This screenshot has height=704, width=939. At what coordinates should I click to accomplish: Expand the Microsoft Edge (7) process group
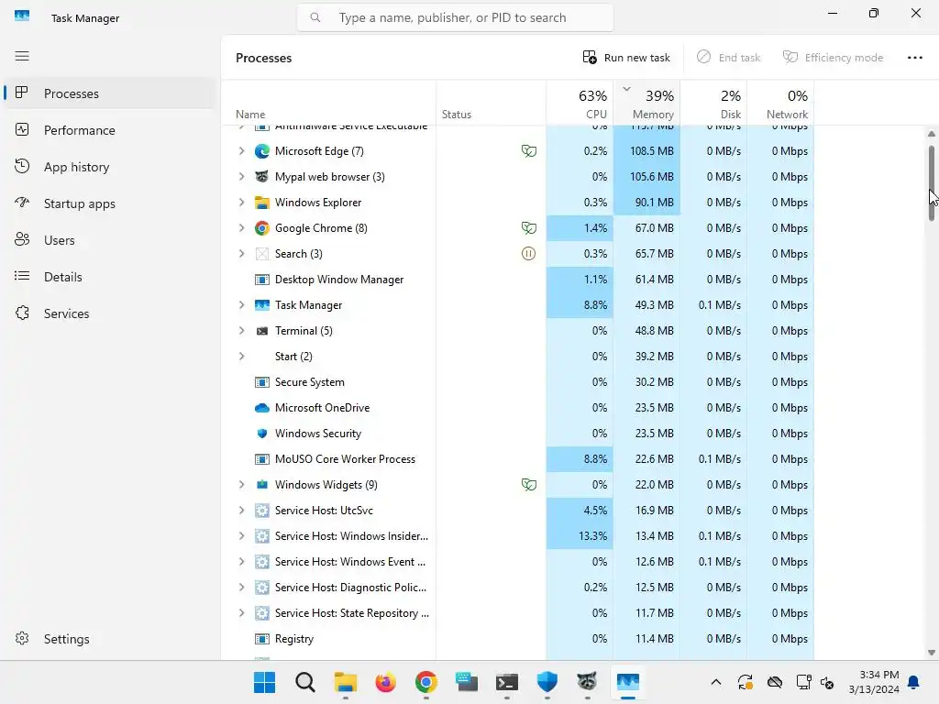coord(241,151)
